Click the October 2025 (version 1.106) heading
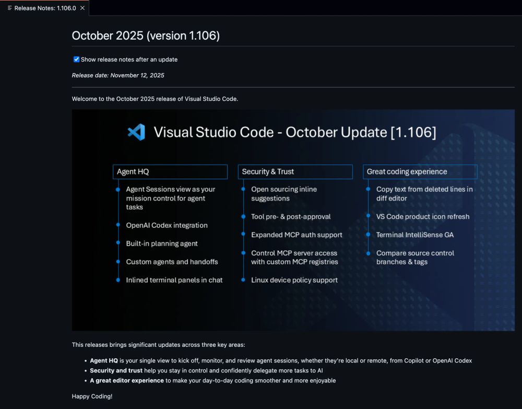Image resolution: width=522 pixels, height=409 pixels. coord(146,36)
